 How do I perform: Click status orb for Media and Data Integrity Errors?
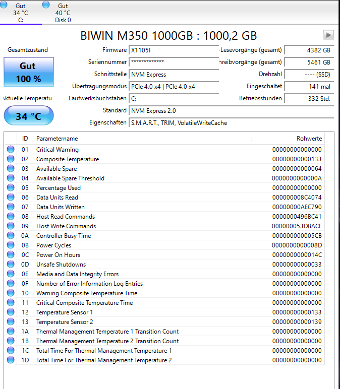coord(11,274)
